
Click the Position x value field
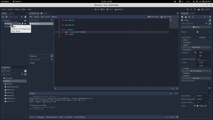[x=204, y=53]
